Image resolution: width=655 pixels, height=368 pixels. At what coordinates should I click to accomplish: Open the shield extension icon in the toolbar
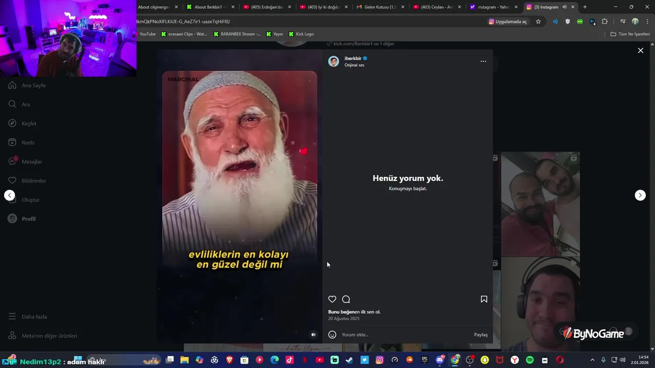click(567, 21)
